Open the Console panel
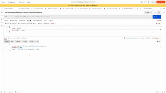The height and width of the screenshot is (93, 166). [x=17, y=92]
